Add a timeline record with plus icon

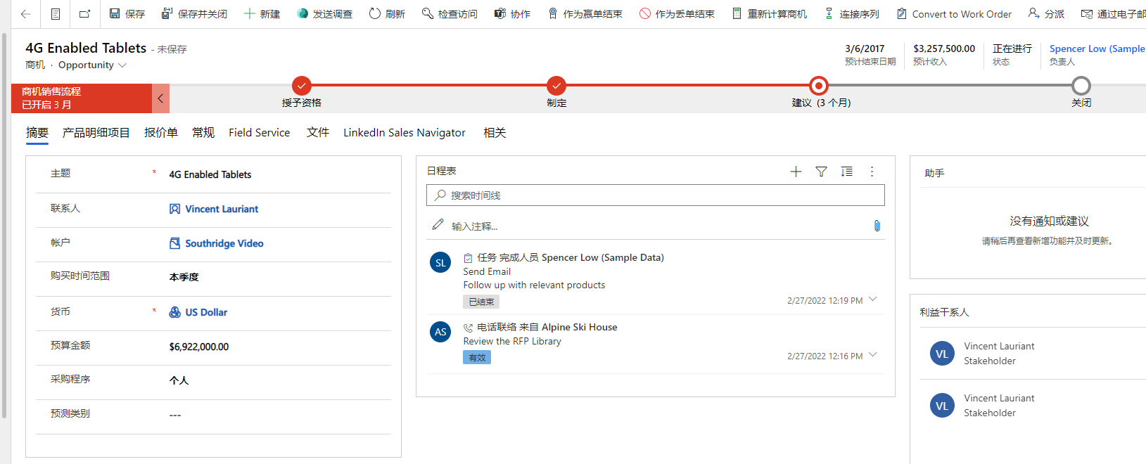click(796, 172)
